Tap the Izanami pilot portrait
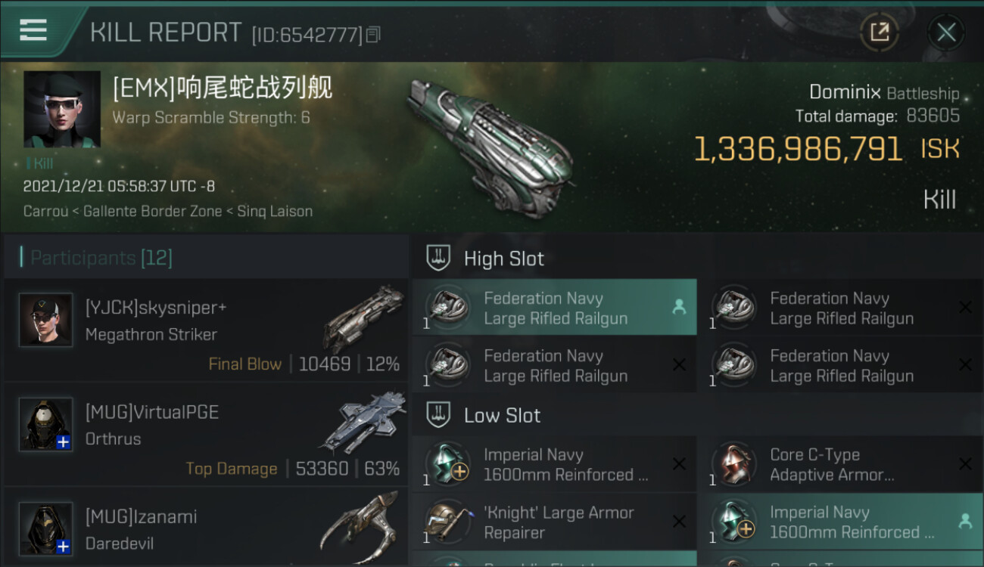984x567 pixels. [46, 528]
